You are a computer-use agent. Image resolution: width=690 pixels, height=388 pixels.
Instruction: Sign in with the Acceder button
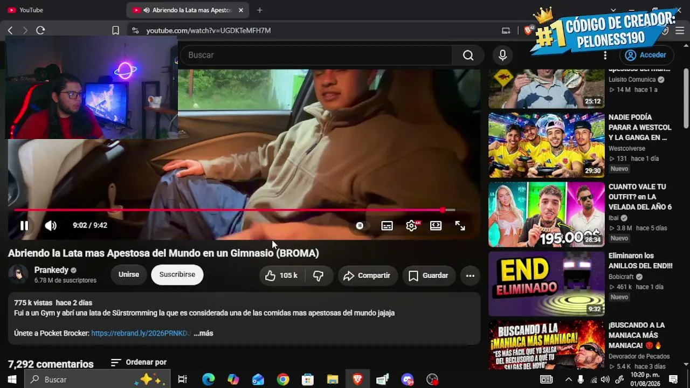pyautogui.click(x=646, y=55)
